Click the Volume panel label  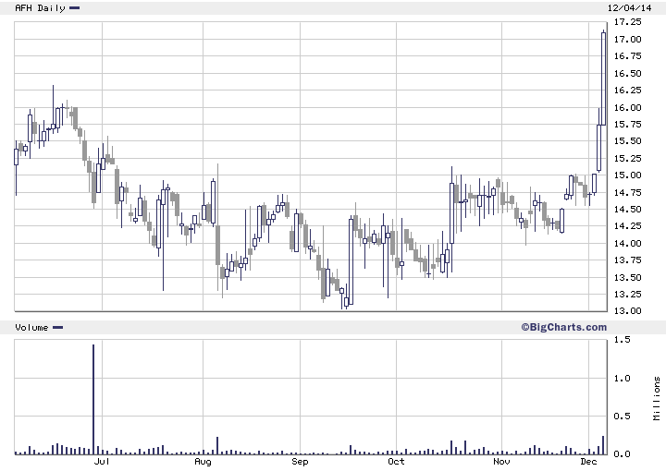point(31,327)
